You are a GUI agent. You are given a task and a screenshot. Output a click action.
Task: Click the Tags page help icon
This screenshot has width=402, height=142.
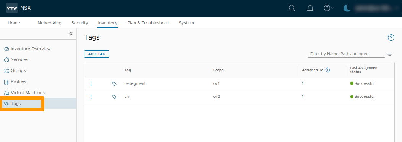(x=391, y=38)
